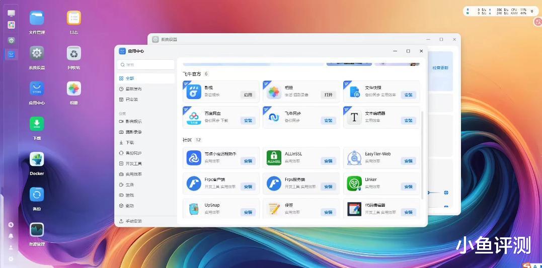Image resolution: width=542 pixels, height=268 pixels.
Task: Click the 节点小宝远程助手 app icon
Action: (x=194, y=158)
